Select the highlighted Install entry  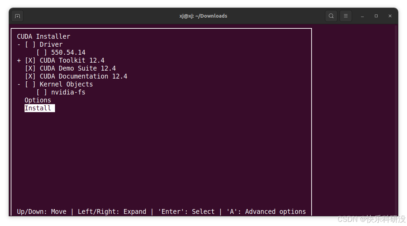[40, 108]
